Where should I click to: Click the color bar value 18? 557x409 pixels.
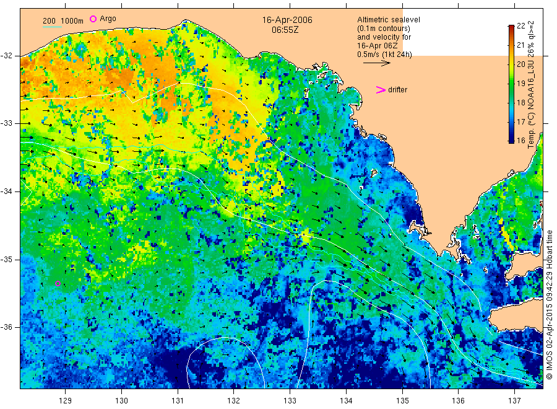pos(520,102)
